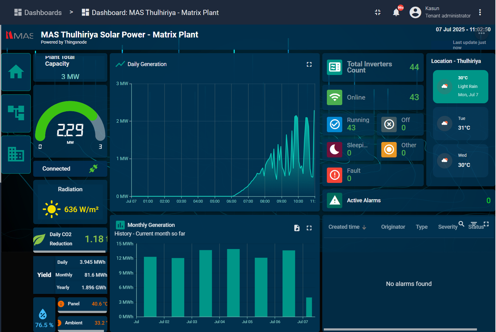Select the Tue 31°C forecast card
The width and height of the screenshot is (496, 332).
coord(460,123)
